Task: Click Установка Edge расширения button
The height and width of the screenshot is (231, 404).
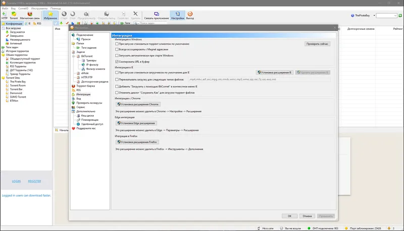Action: coord(136,123)
